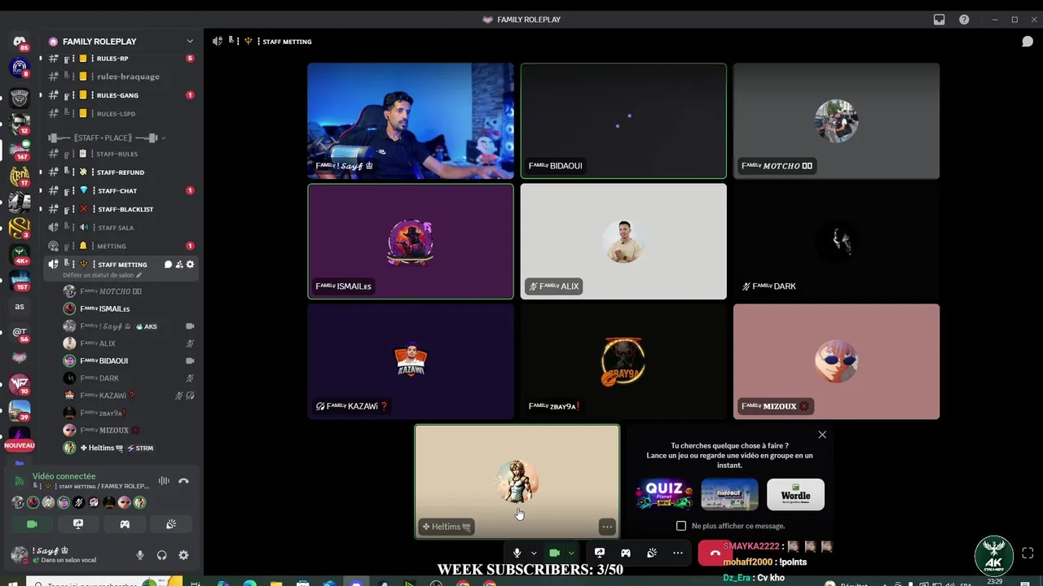This screenshot has width=1043, height=586.
Task: Open STAFF-REFUND channel
Action: pyautogui.click(x=121, y=173)
